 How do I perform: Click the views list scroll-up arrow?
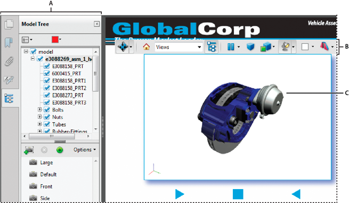pos(96,161)
